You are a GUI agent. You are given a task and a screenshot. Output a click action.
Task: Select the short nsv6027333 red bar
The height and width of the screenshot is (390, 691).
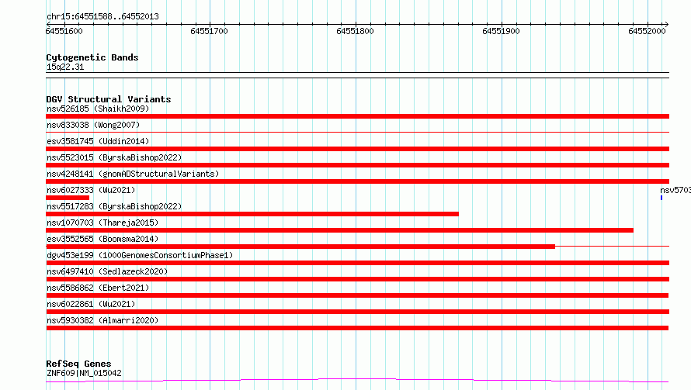coord(68,198)
